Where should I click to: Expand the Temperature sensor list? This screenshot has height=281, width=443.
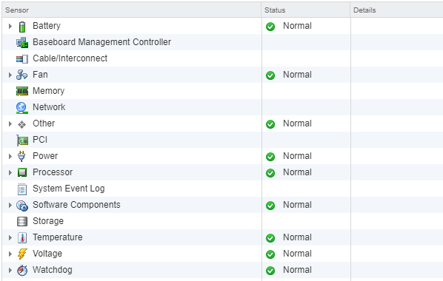10,238
